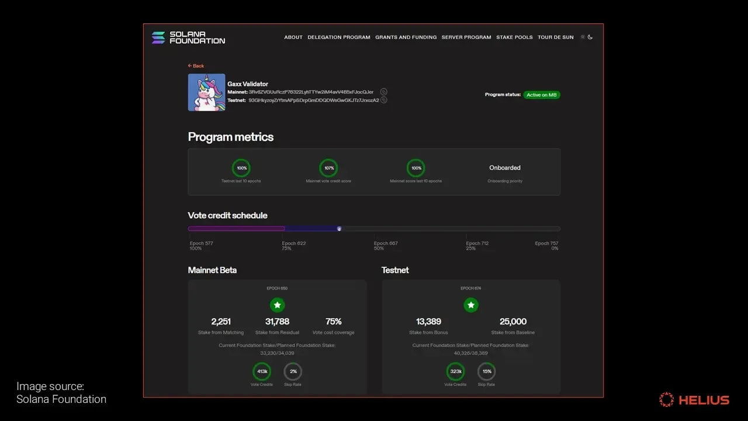Click the Testnet address text
The height and width of the screenshot is (421, 748).
click(x=314, y=100)
